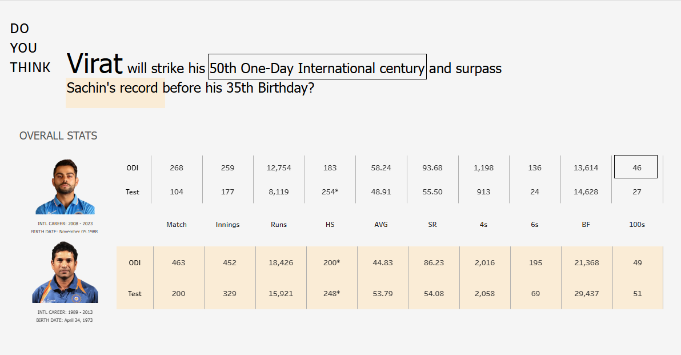The height and width of the screenshot is (355, 681).
Task: Select Virat's boxed ODI 100s value 46
Action: coord(636,167)
